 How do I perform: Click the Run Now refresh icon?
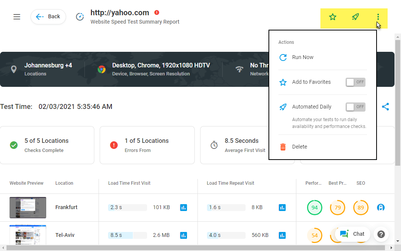coord(283,58)
